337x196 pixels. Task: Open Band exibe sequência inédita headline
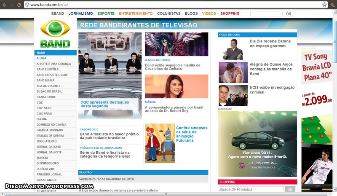(x=173, y=67)
